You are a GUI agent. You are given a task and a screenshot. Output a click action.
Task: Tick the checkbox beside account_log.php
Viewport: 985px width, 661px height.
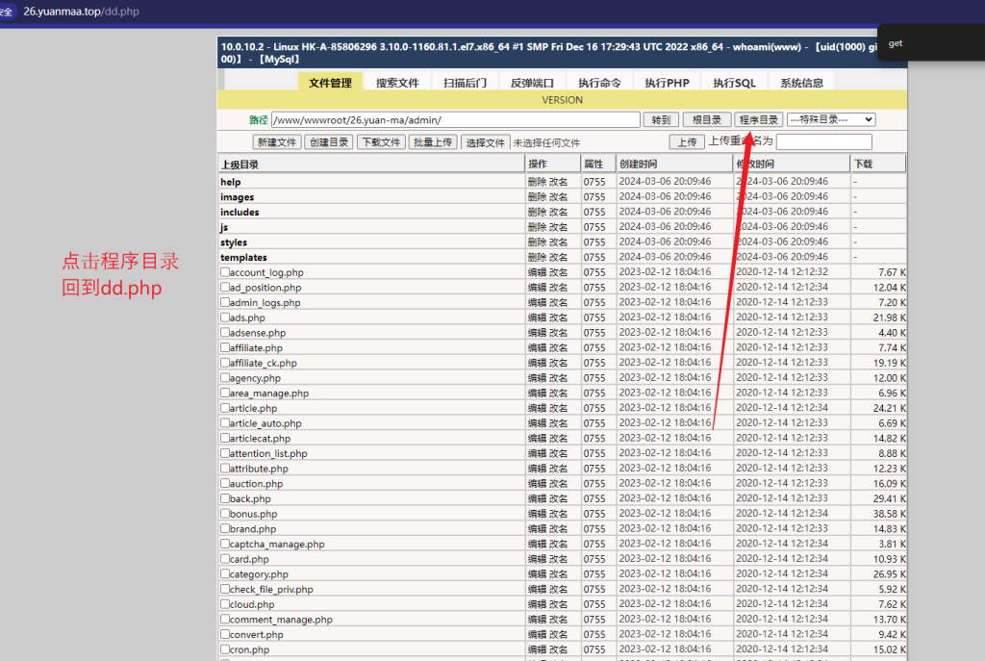tap(225, 272)
